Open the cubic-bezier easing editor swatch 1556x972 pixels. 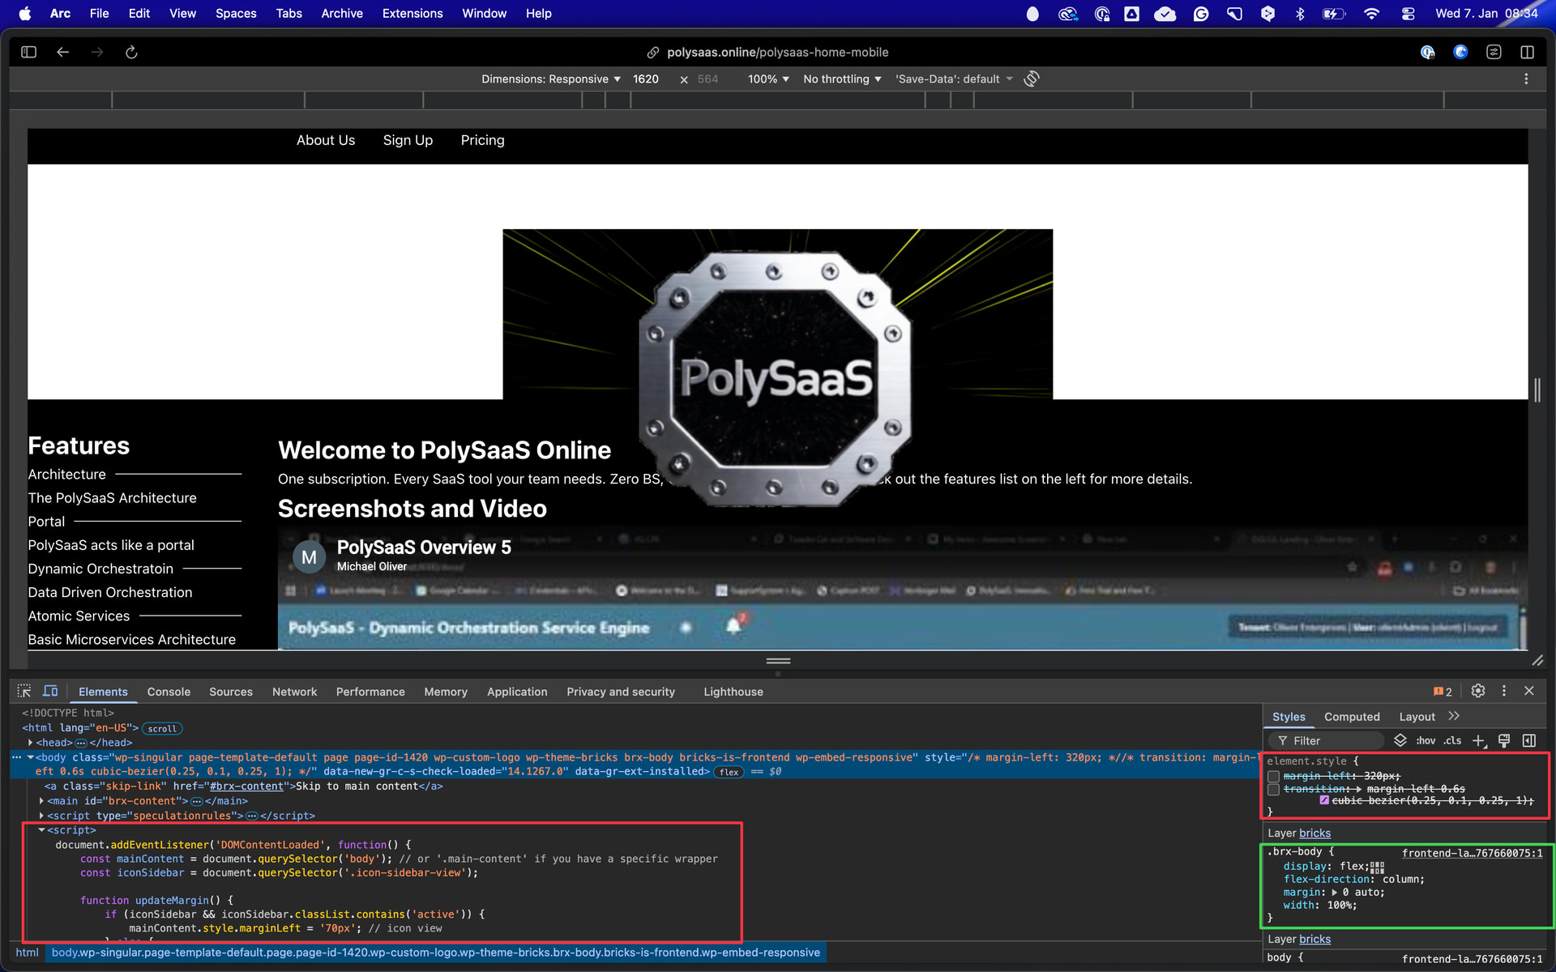click(1324, 800)
